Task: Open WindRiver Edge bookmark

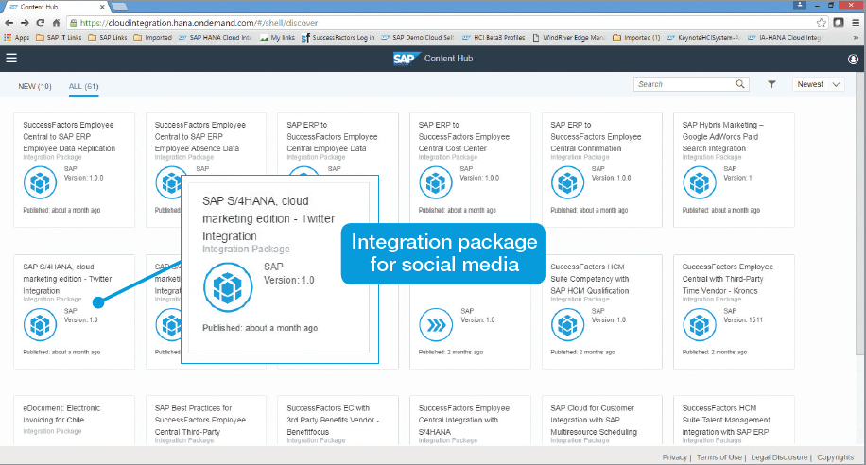Action: click(x=569, y=38)
